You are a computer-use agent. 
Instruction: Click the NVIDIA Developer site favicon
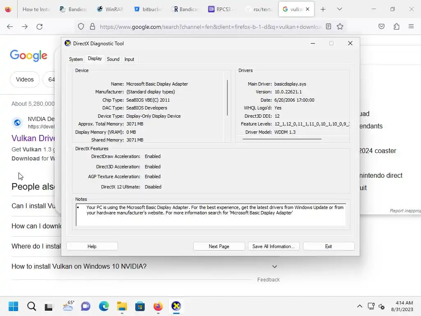17,123
